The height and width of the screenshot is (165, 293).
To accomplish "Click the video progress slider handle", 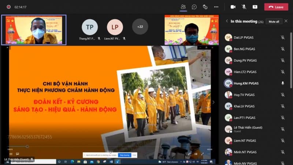I will tap(27, 146).
